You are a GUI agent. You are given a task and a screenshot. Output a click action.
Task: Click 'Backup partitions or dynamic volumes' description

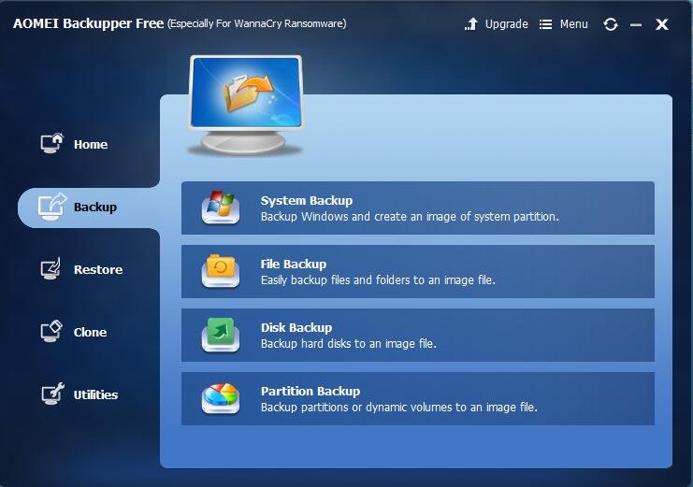399,408
